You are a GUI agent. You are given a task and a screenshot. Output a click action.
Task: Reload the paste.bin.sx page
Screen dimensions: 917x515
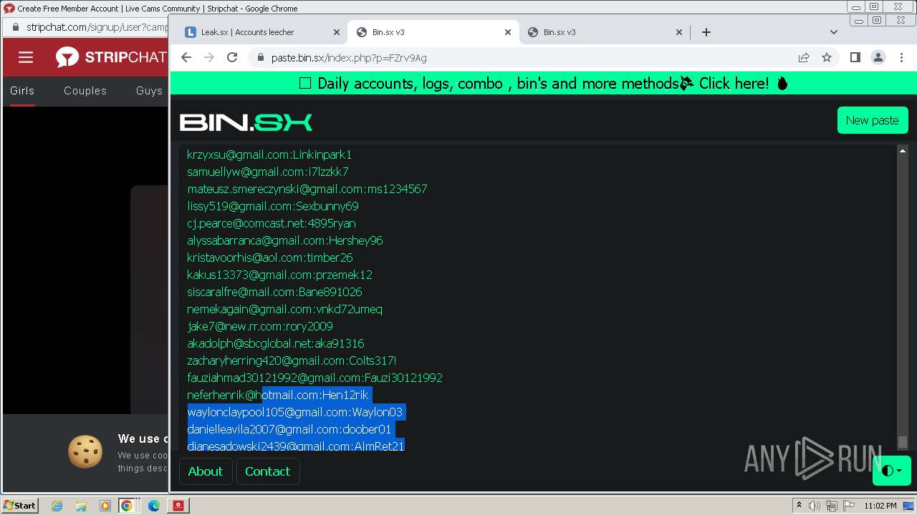coord(232,57)
